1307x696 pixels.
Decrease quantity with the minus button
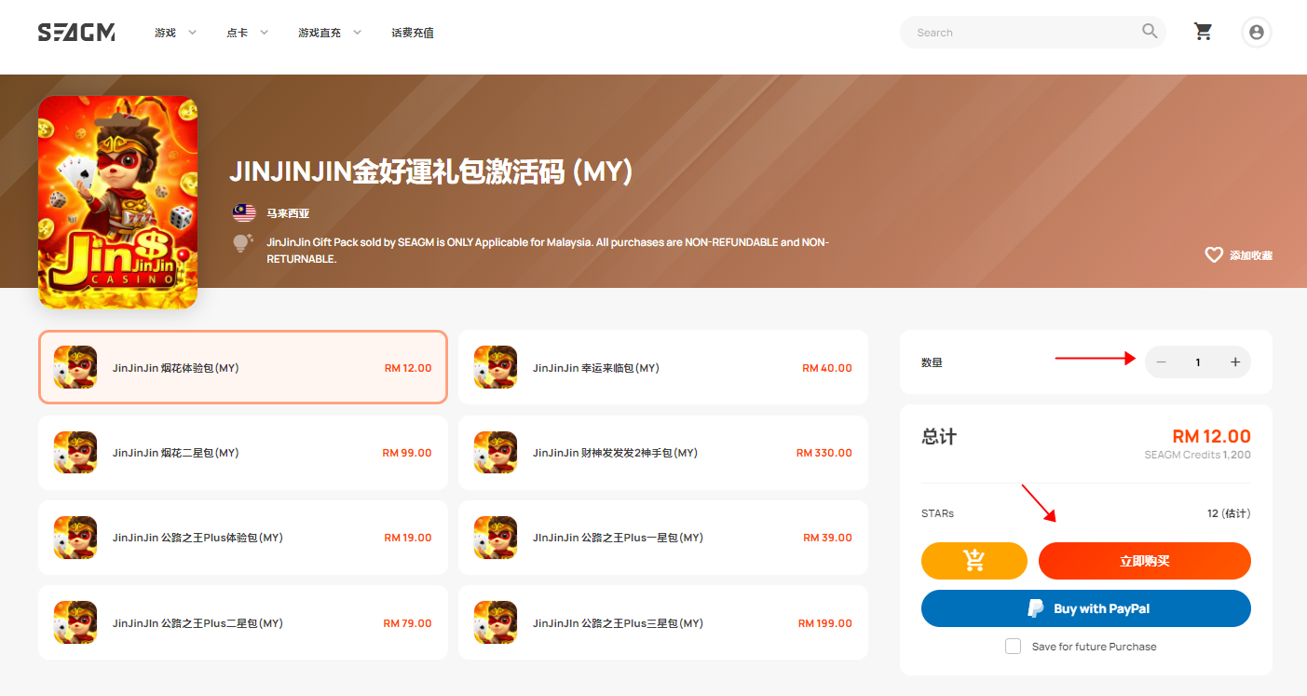1161,362
